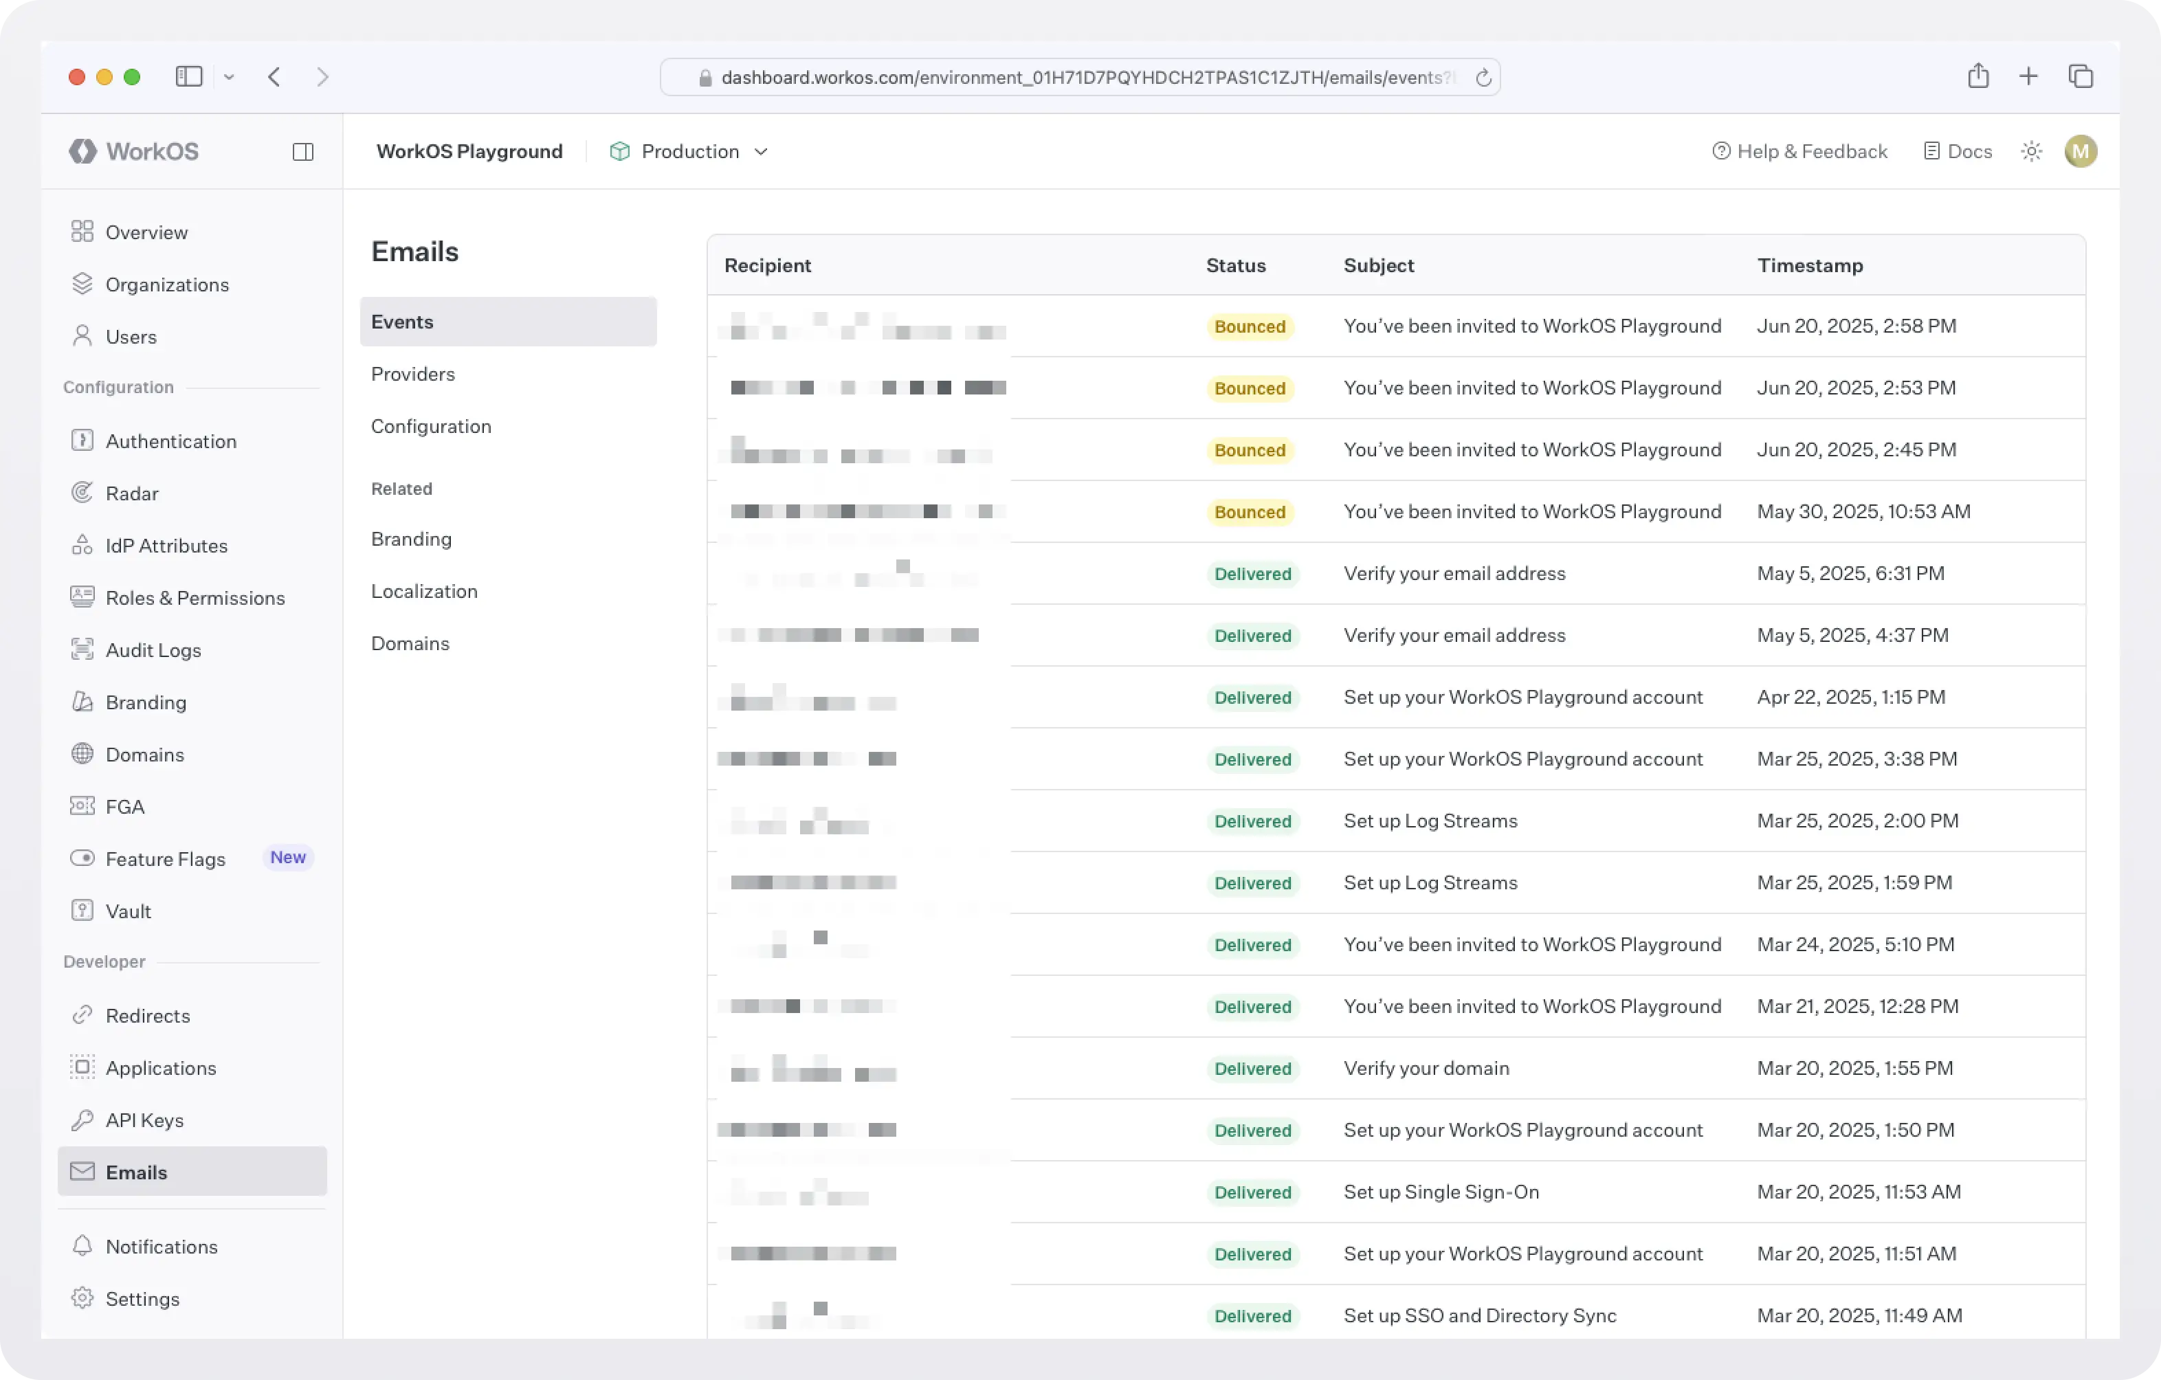Switch to the Providers tab
This screenshot has height=1380, width=2161.
point(413,374)
